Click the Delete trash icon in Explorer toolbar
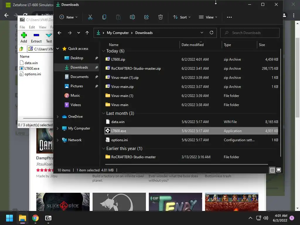 point(161,17)
